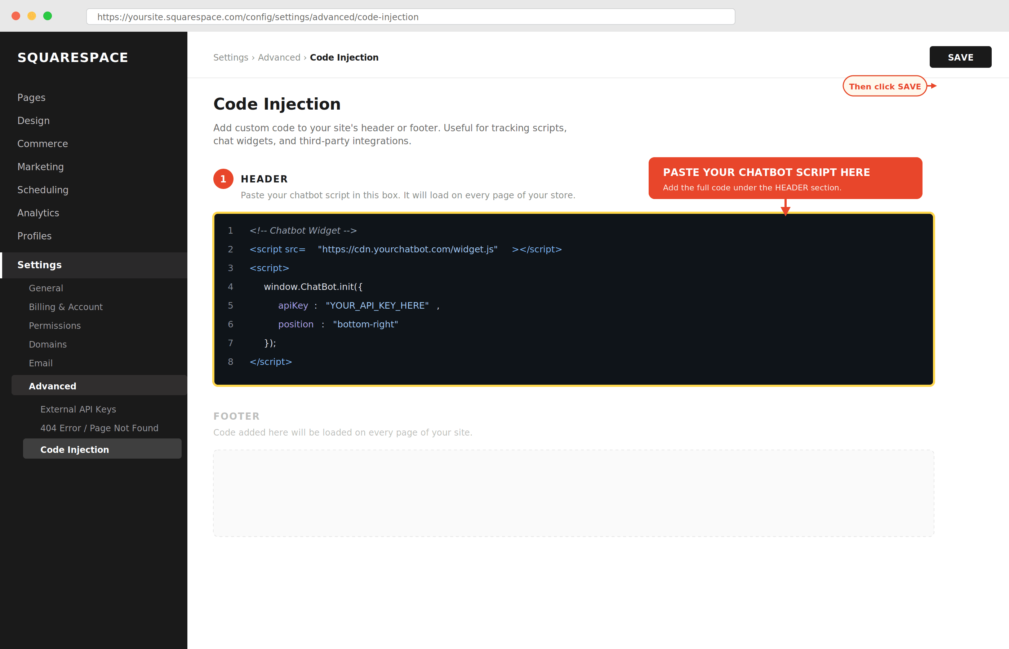This screenshot has width=1009, height=649.
Task: Open Email settings
Action: tap(40, 363)
